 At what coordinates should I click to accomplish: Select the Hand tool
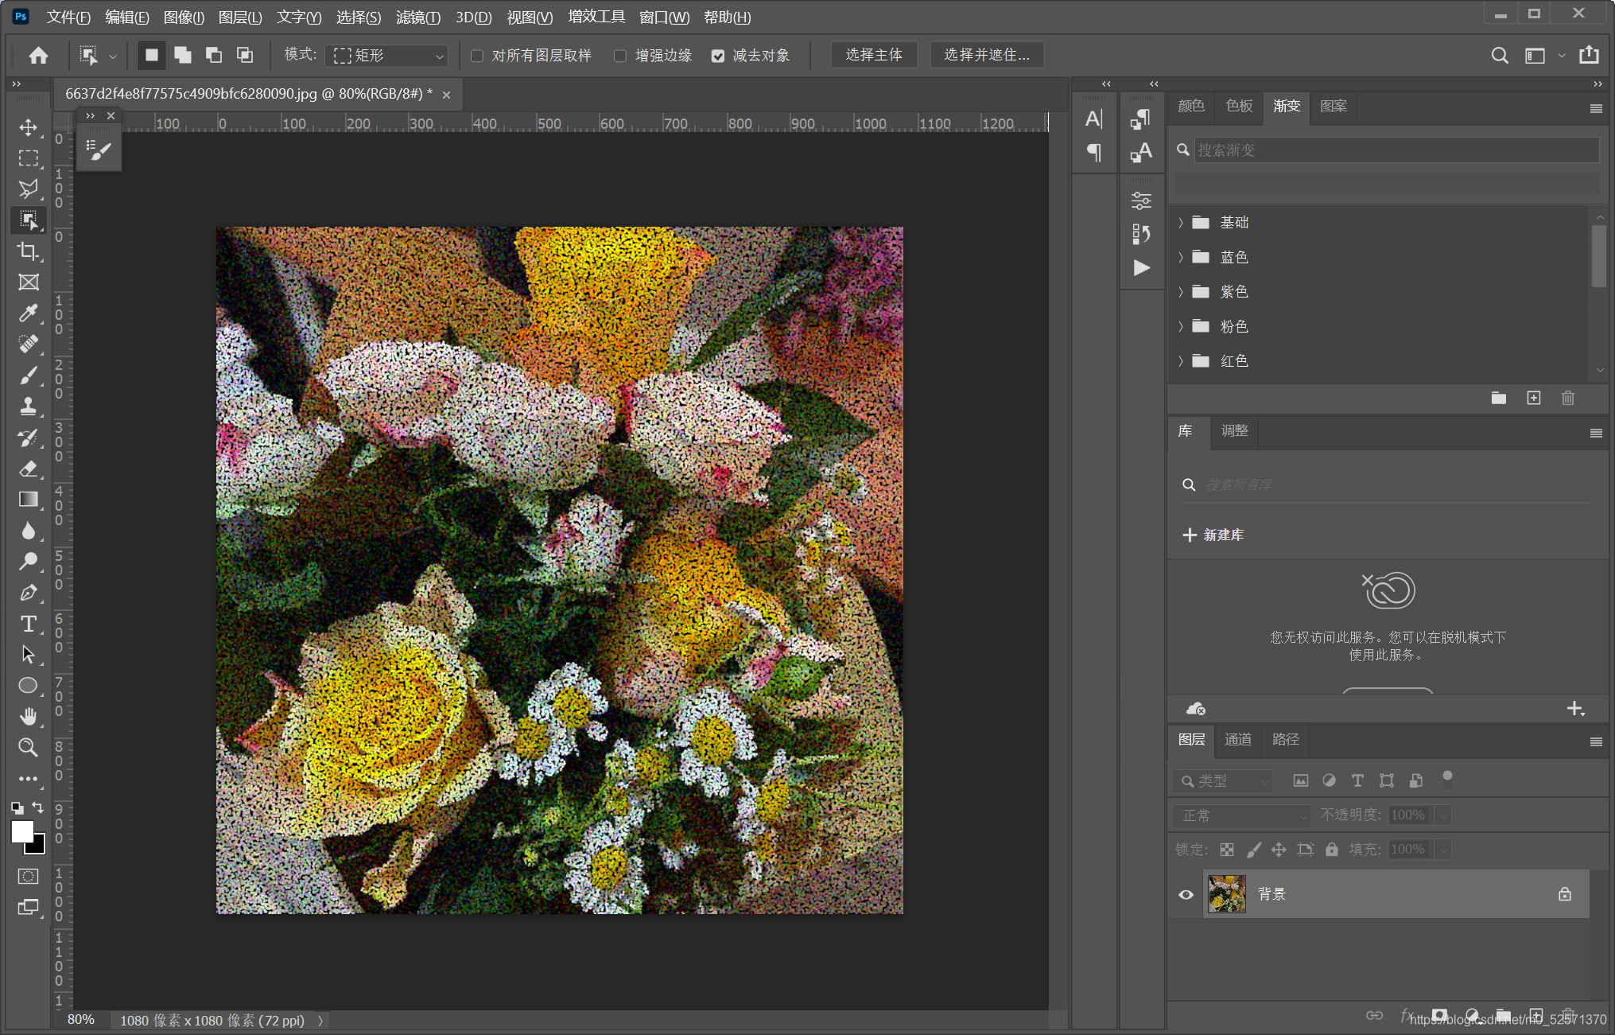point(29,716)
